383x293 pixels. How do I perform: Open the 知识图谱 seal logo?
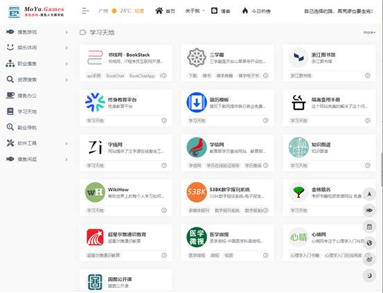click(299, 148)
